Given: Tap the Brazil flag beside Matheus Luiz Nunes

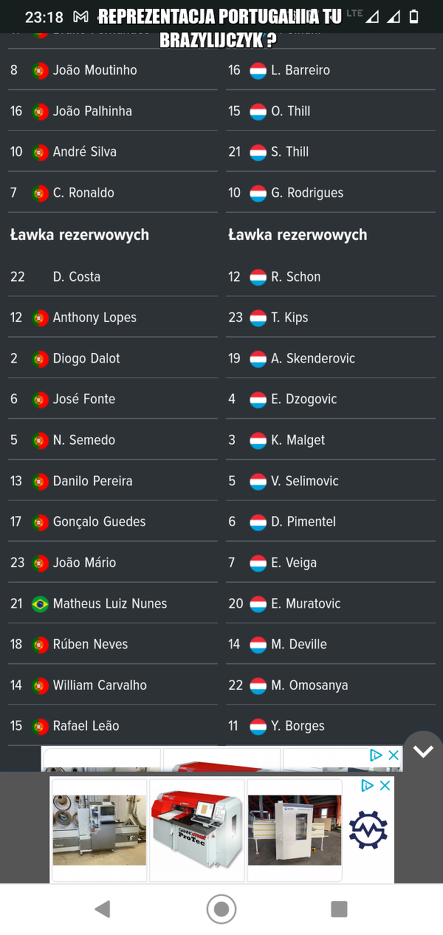Looking at the screenshot, I should [40, 603].
